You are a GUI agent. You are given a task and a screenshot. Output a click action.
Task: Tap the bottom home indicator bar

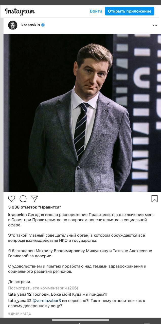click(x=80, y=320)
